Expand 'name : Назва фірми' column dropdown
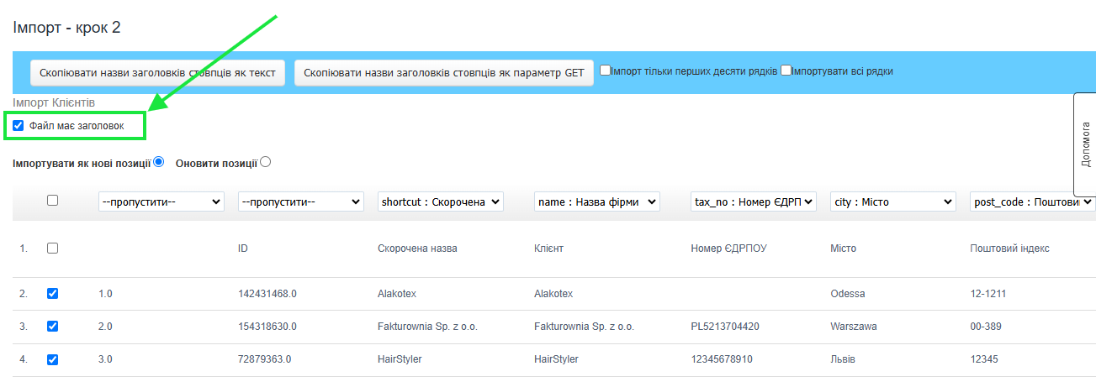Screen dimensions: 1096x382 tap(596, 201)
